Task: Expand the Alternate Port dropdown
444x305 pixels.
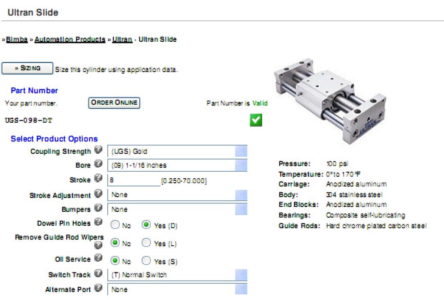Action: (x=177, y=289)
